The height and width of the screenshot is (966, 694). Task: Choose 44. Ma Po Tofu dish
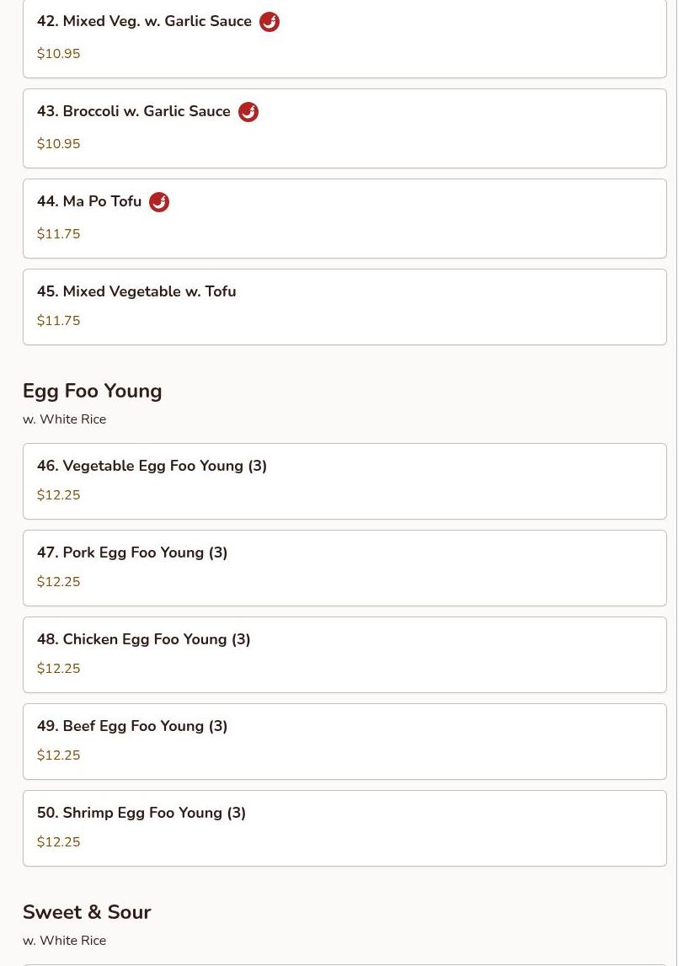[x=89, y=202]
